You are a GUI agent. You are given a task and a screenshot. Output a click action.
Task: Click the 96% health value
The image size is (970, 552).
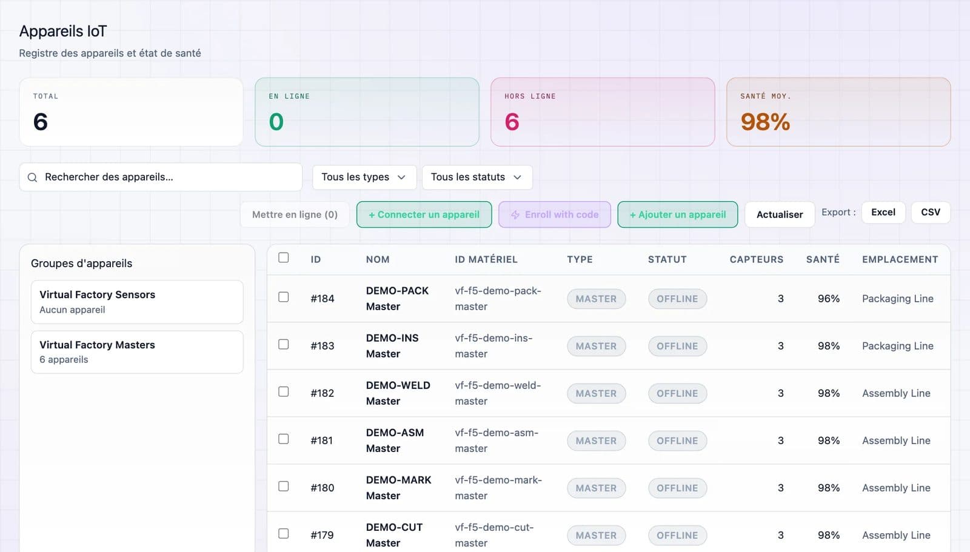click(x=828, y=299)
